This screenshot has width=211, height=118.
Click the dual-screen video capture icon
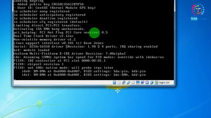pyautogui.click(x=142, y=83)
